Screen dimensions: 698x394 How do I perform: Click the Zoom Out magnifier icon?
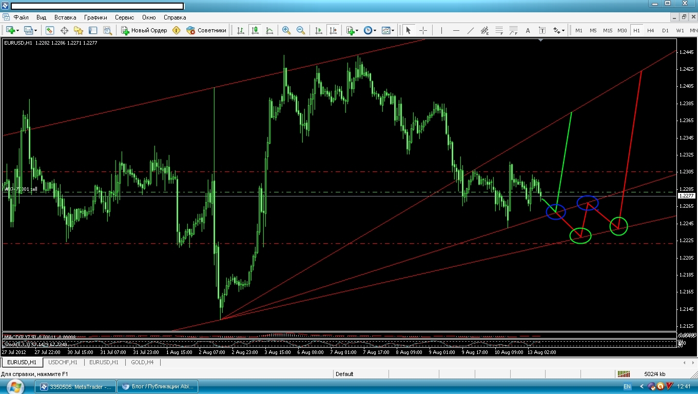301,31
